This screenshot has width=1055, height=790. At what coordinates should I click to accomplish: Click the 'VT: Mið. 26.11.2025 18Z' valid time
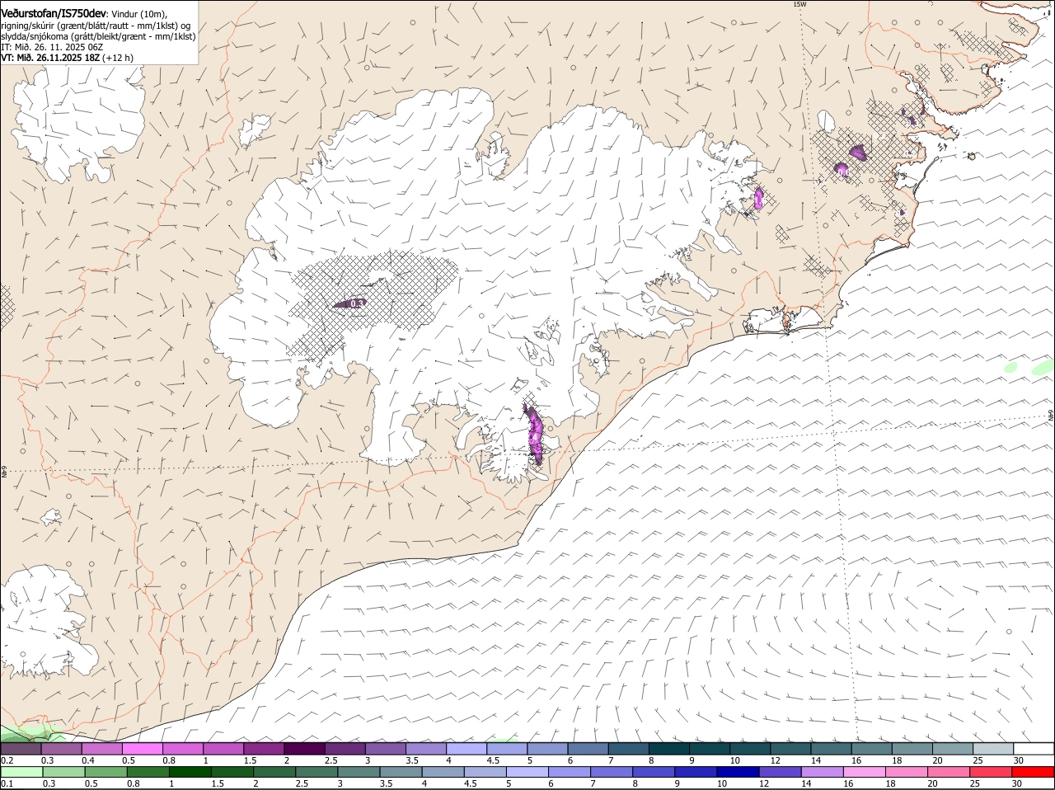pyautogui.click(x=50, y=58)
